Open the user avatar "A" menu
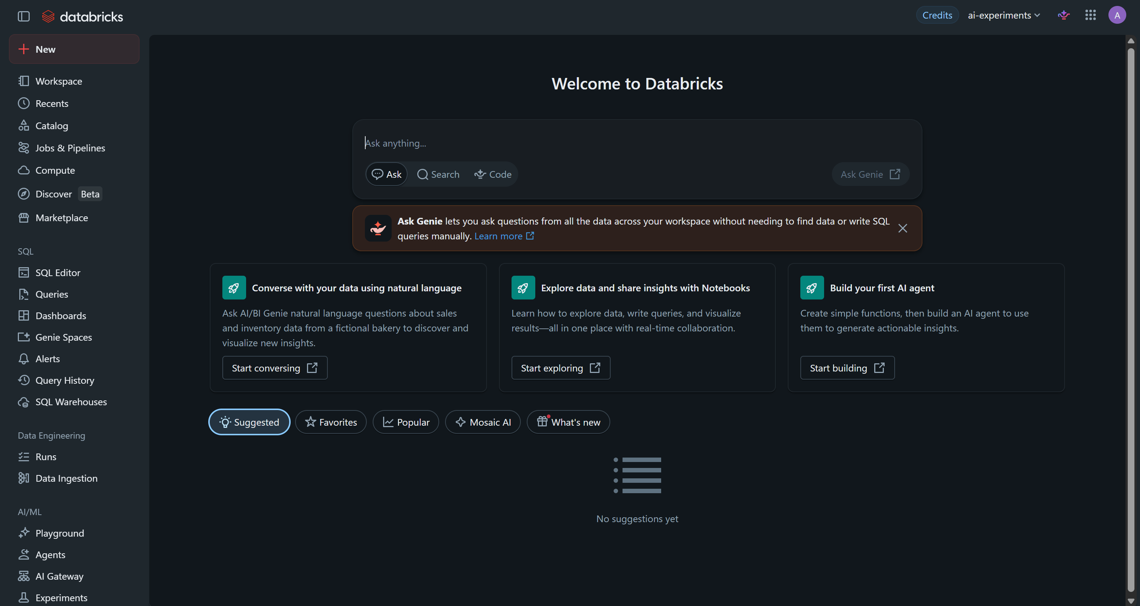This screenshot has height=606, width=1140. point(1117,16)
